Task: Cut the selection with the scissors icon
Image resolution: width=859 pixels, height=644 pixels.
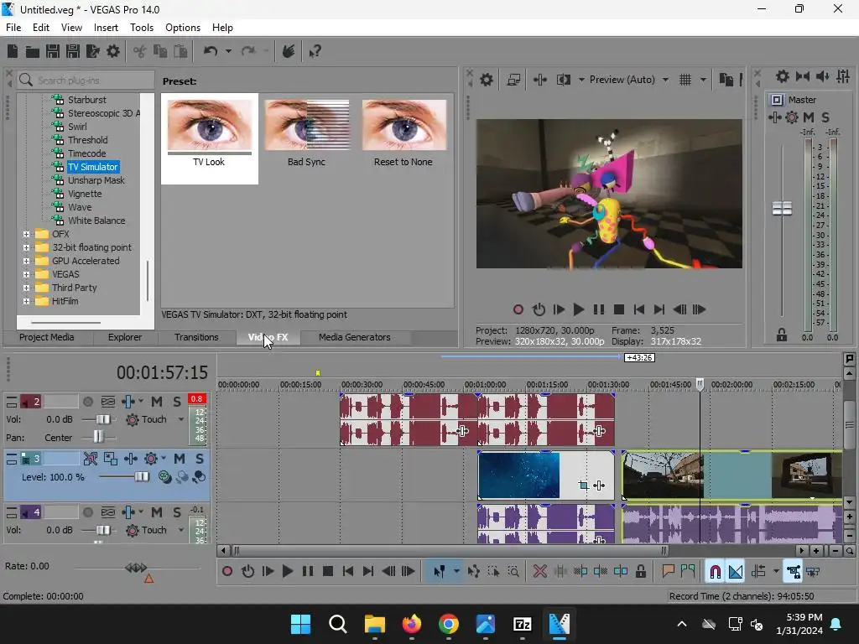Action: (140, 51)
